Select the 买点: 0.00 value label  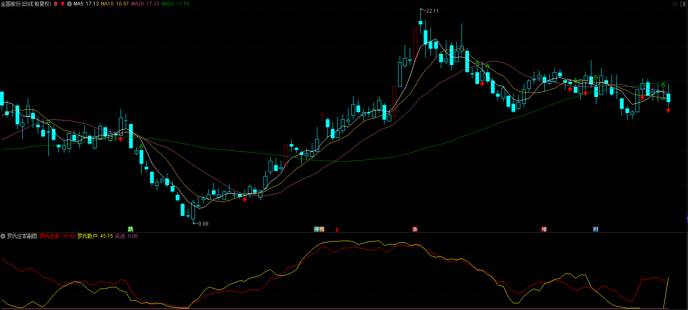click(x=127, y=236)
